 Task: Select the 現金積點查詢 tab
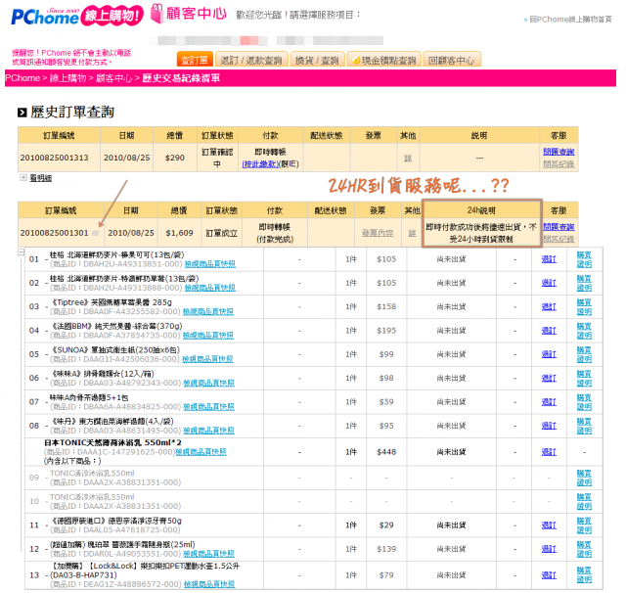click(384, 60)
